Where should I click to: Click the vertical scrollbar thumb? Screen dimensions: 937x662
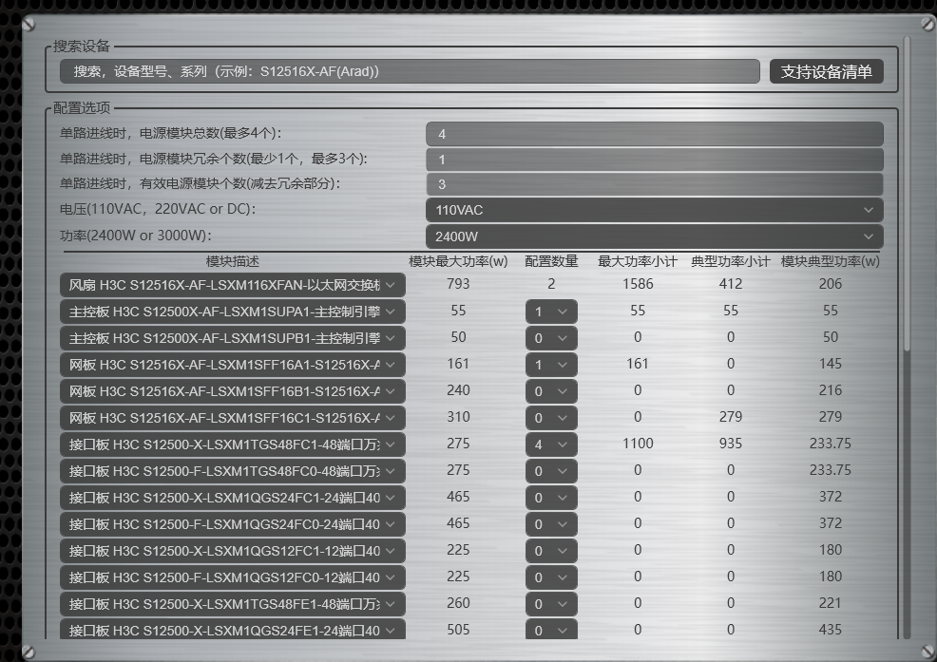907,193
